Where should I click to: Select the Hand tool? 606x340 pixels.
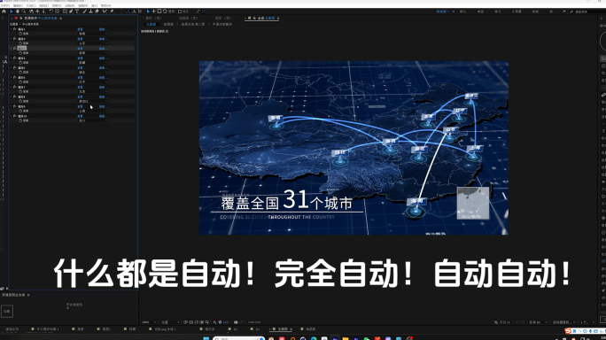[18, 12]
